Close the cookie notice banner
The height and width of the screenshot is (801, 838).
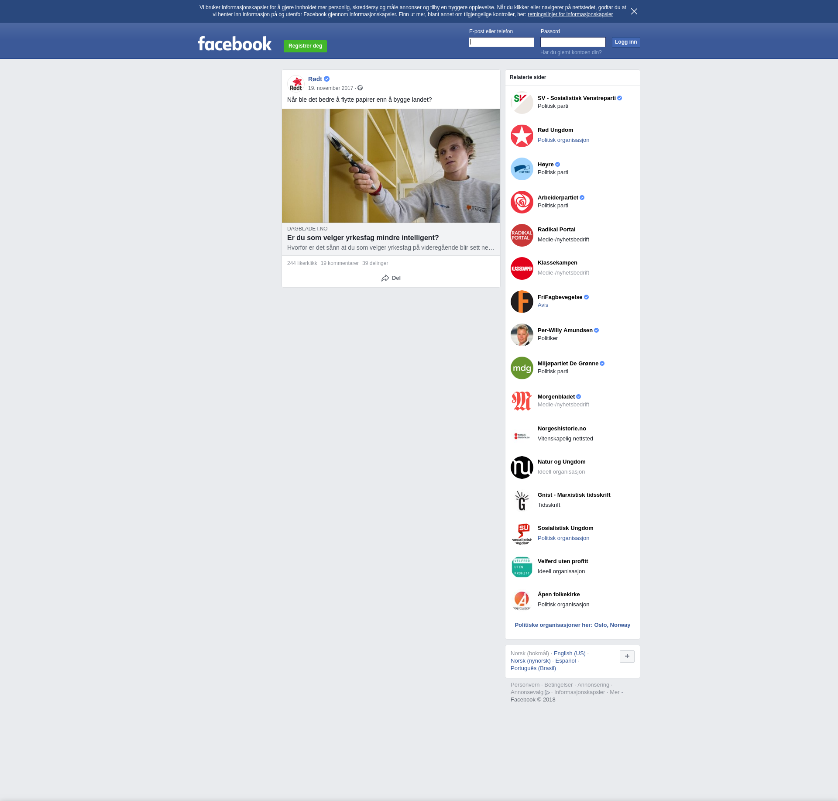pos(634,11)
